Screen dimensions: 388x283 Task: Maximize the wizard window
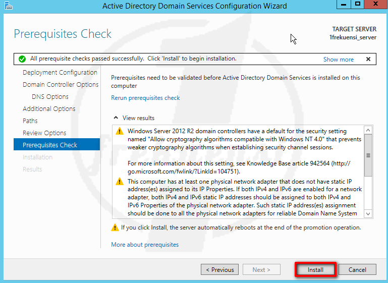click(x=358, y=5)
